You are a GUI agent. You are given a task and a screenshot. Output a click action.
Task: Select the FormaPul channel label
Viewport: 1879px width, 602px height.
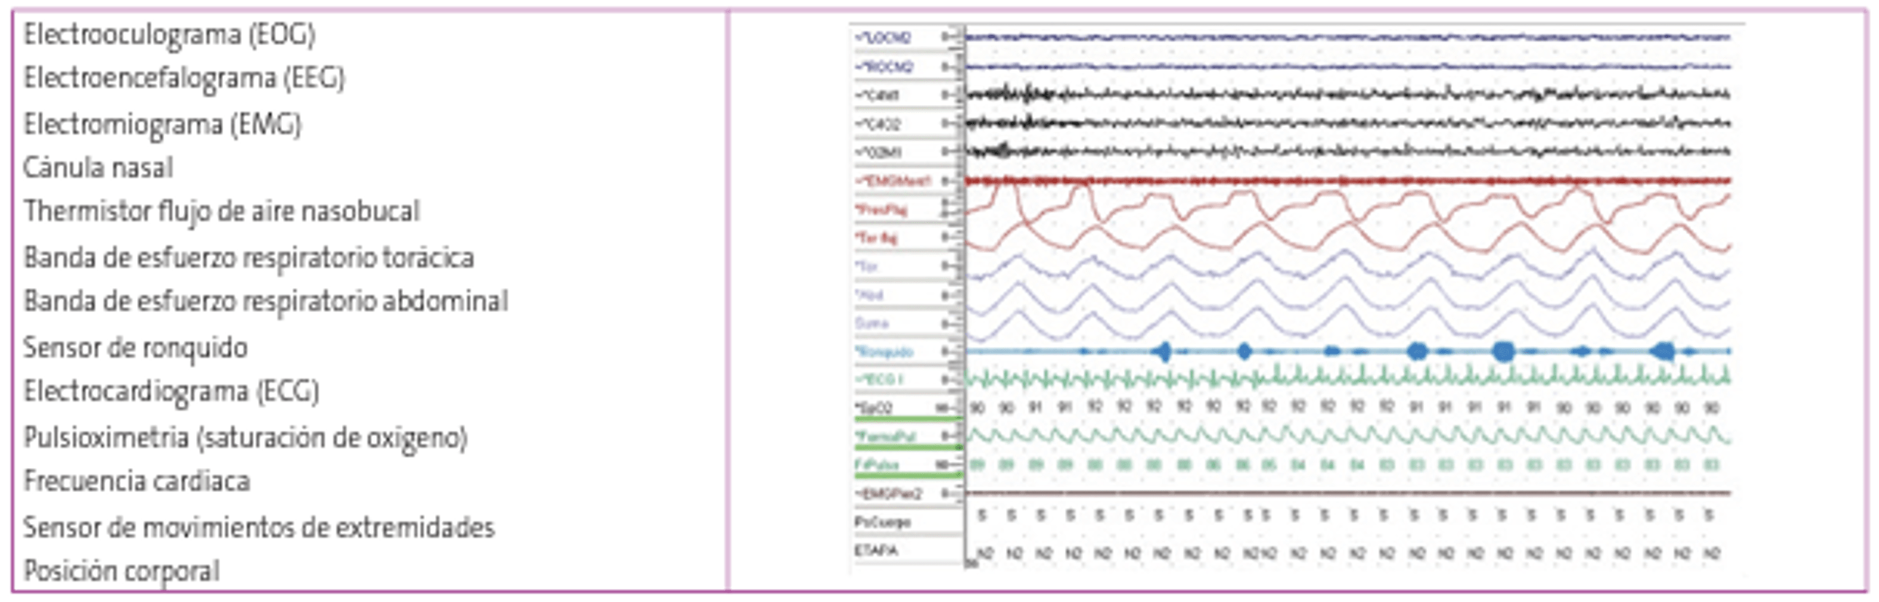[886, 437]
